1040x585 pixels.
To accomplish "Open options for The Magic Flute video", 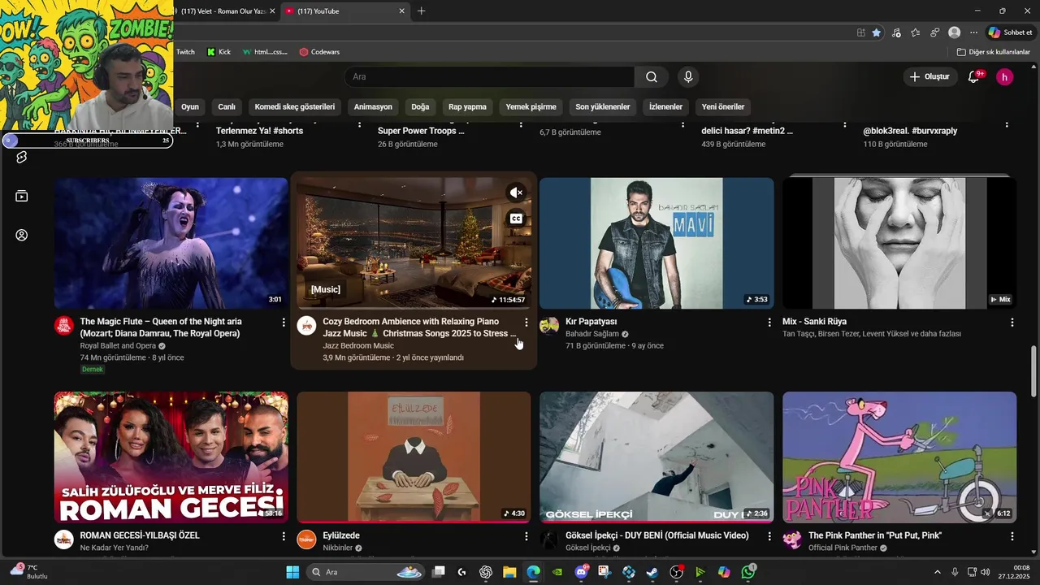I will tap(284, 323).
